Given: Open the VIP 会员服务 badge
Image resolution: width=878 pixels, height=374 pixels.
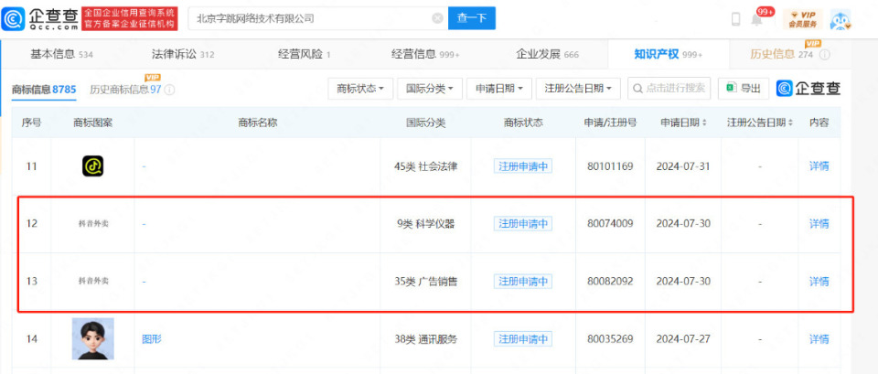Looking at the screenshot, I should click(x=802, y=19).
